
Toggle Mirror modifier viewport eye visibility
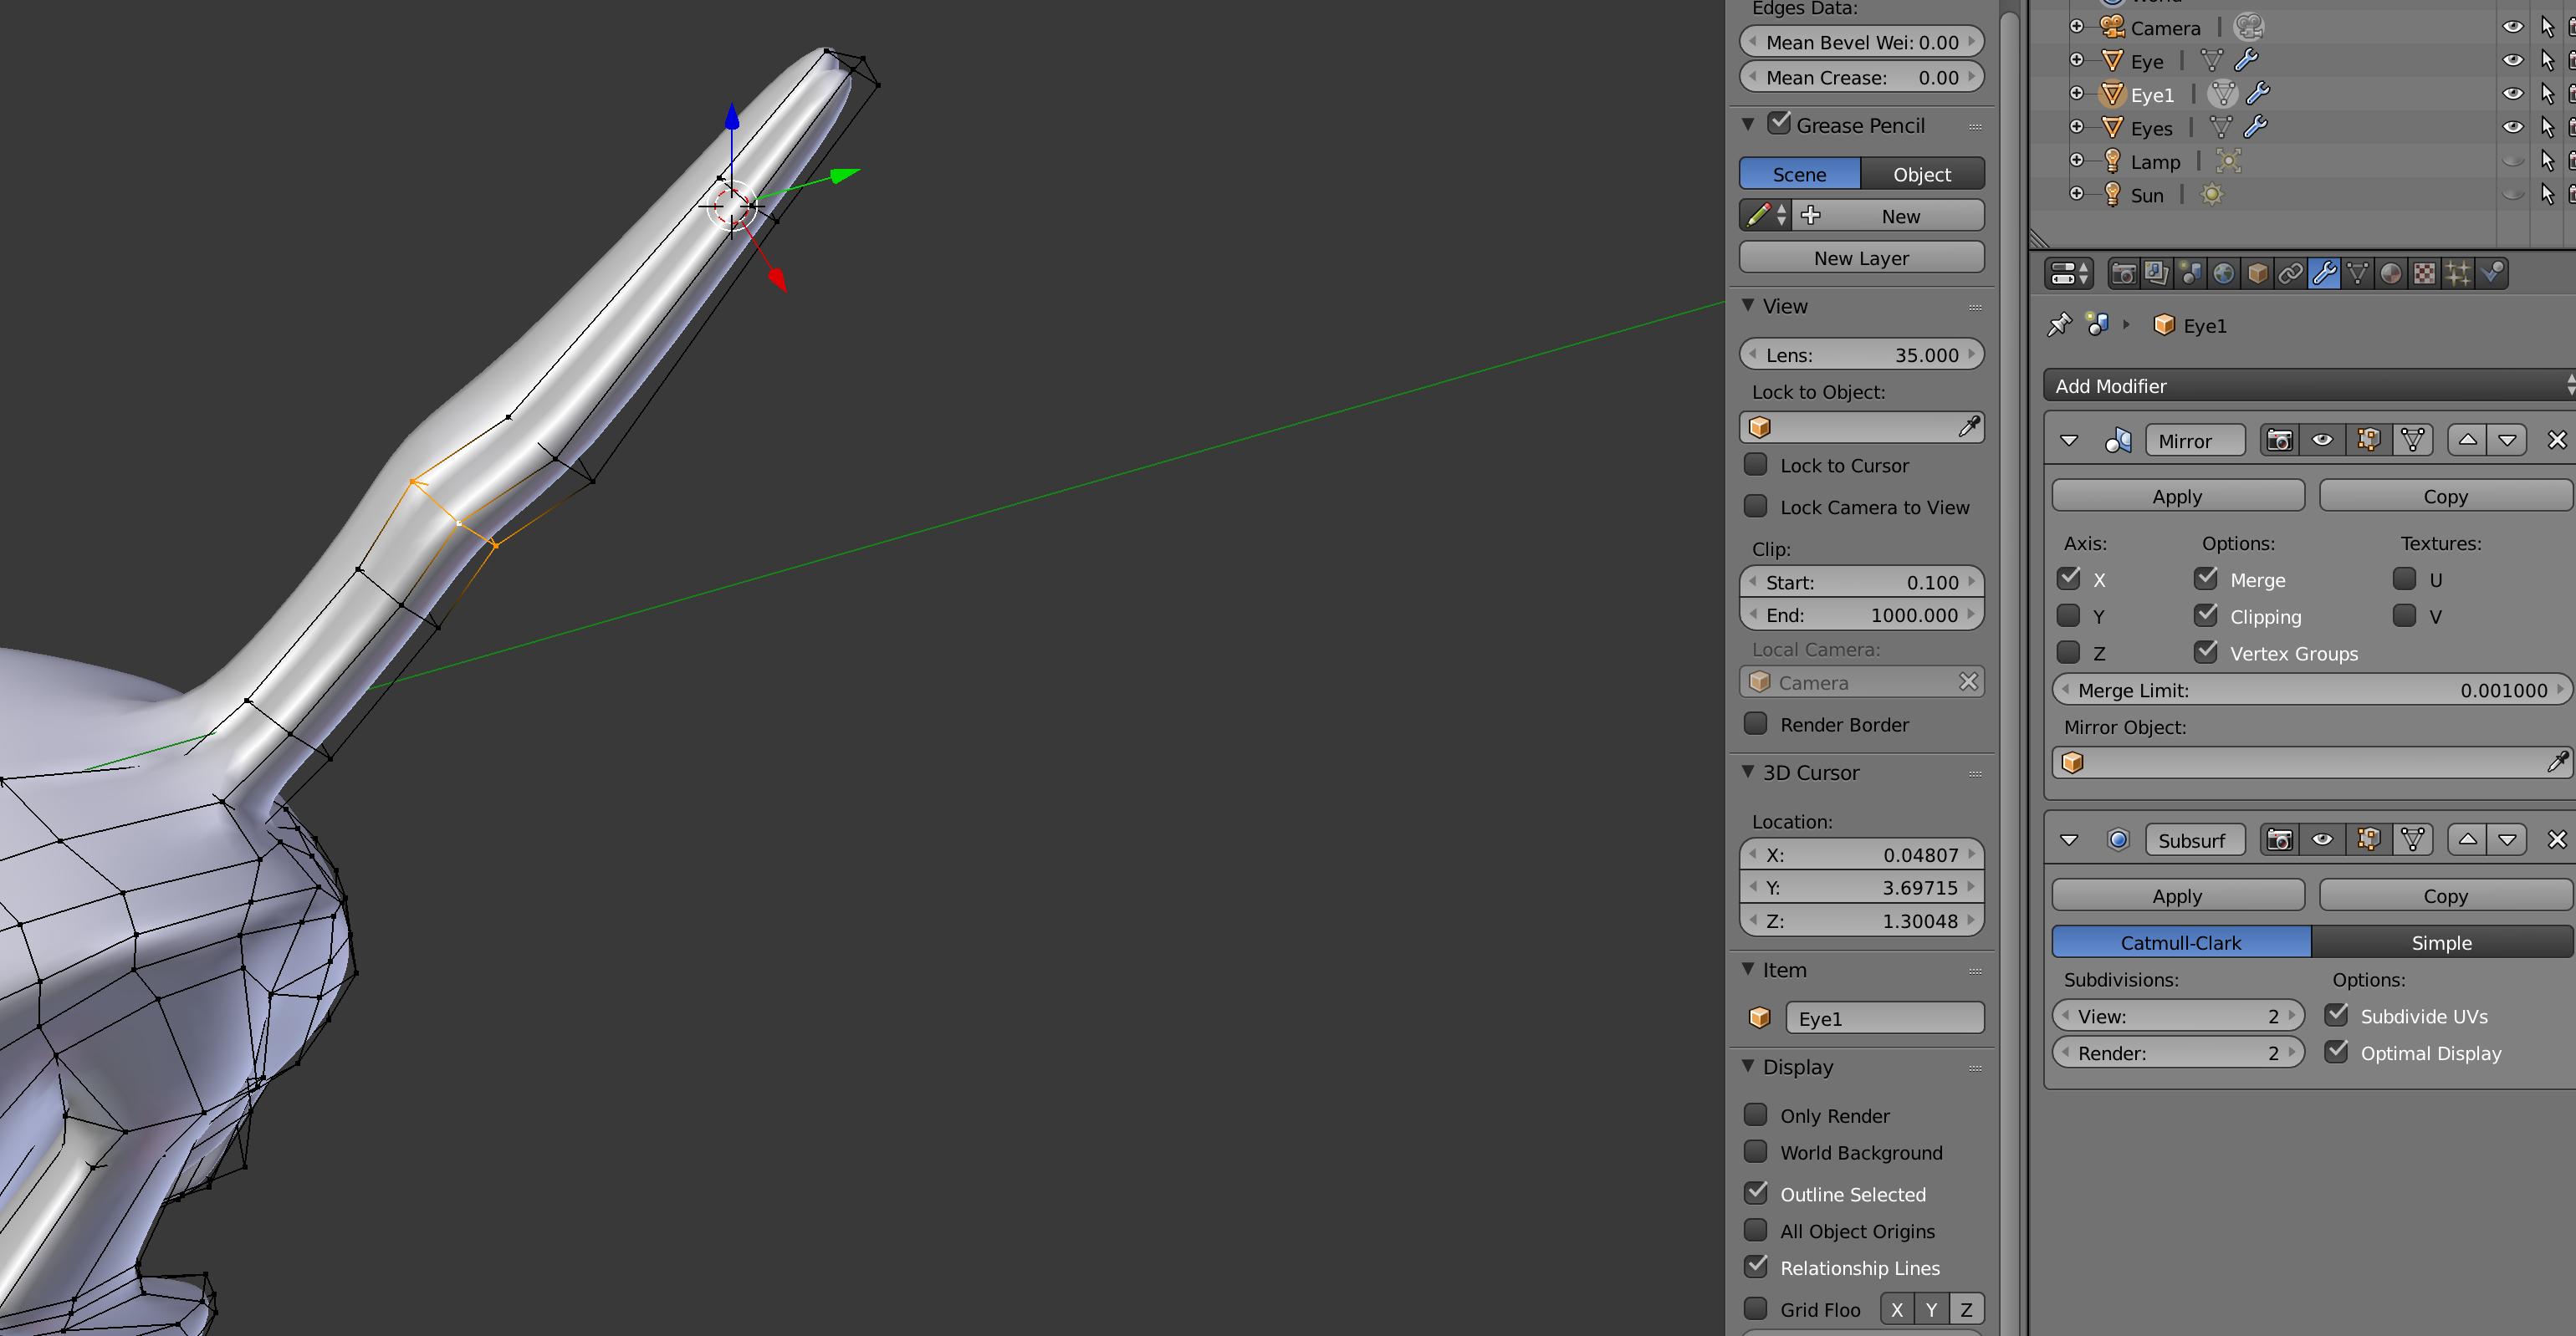click(x=2322, y=440)
